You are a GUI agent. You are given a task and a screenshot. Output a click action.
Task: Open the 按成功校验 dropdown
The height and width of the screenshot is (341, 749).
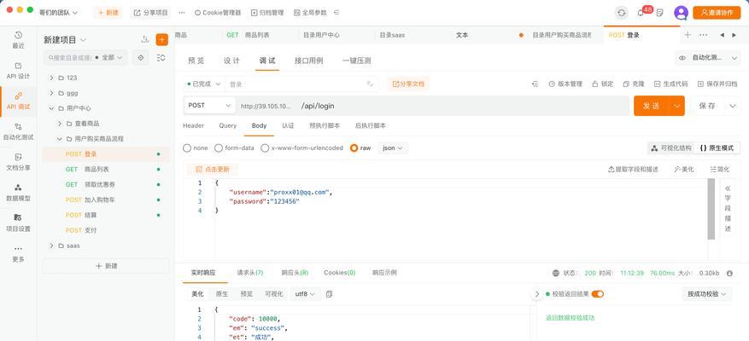[707, 294]
